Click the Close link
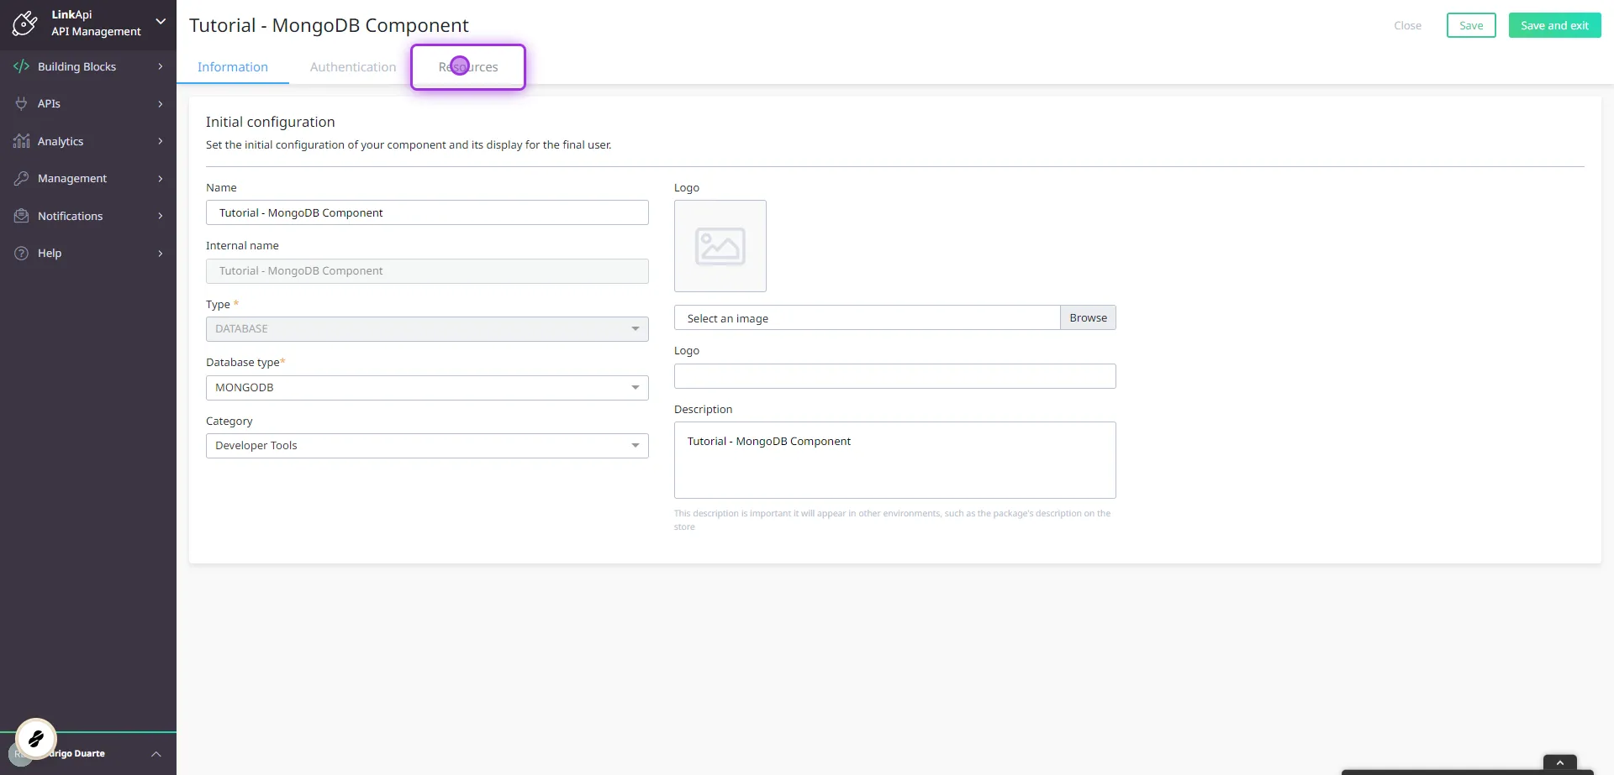Image resolution: width=1614 pixels, height=775 pixels. (1407, 25)
